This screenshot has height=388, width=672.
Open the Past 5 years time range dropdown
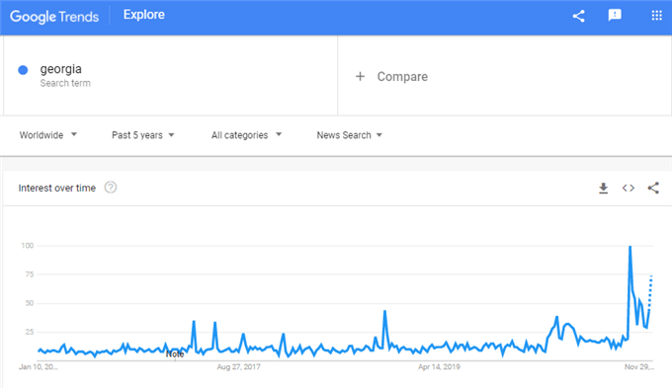click(x=142, y=135)
